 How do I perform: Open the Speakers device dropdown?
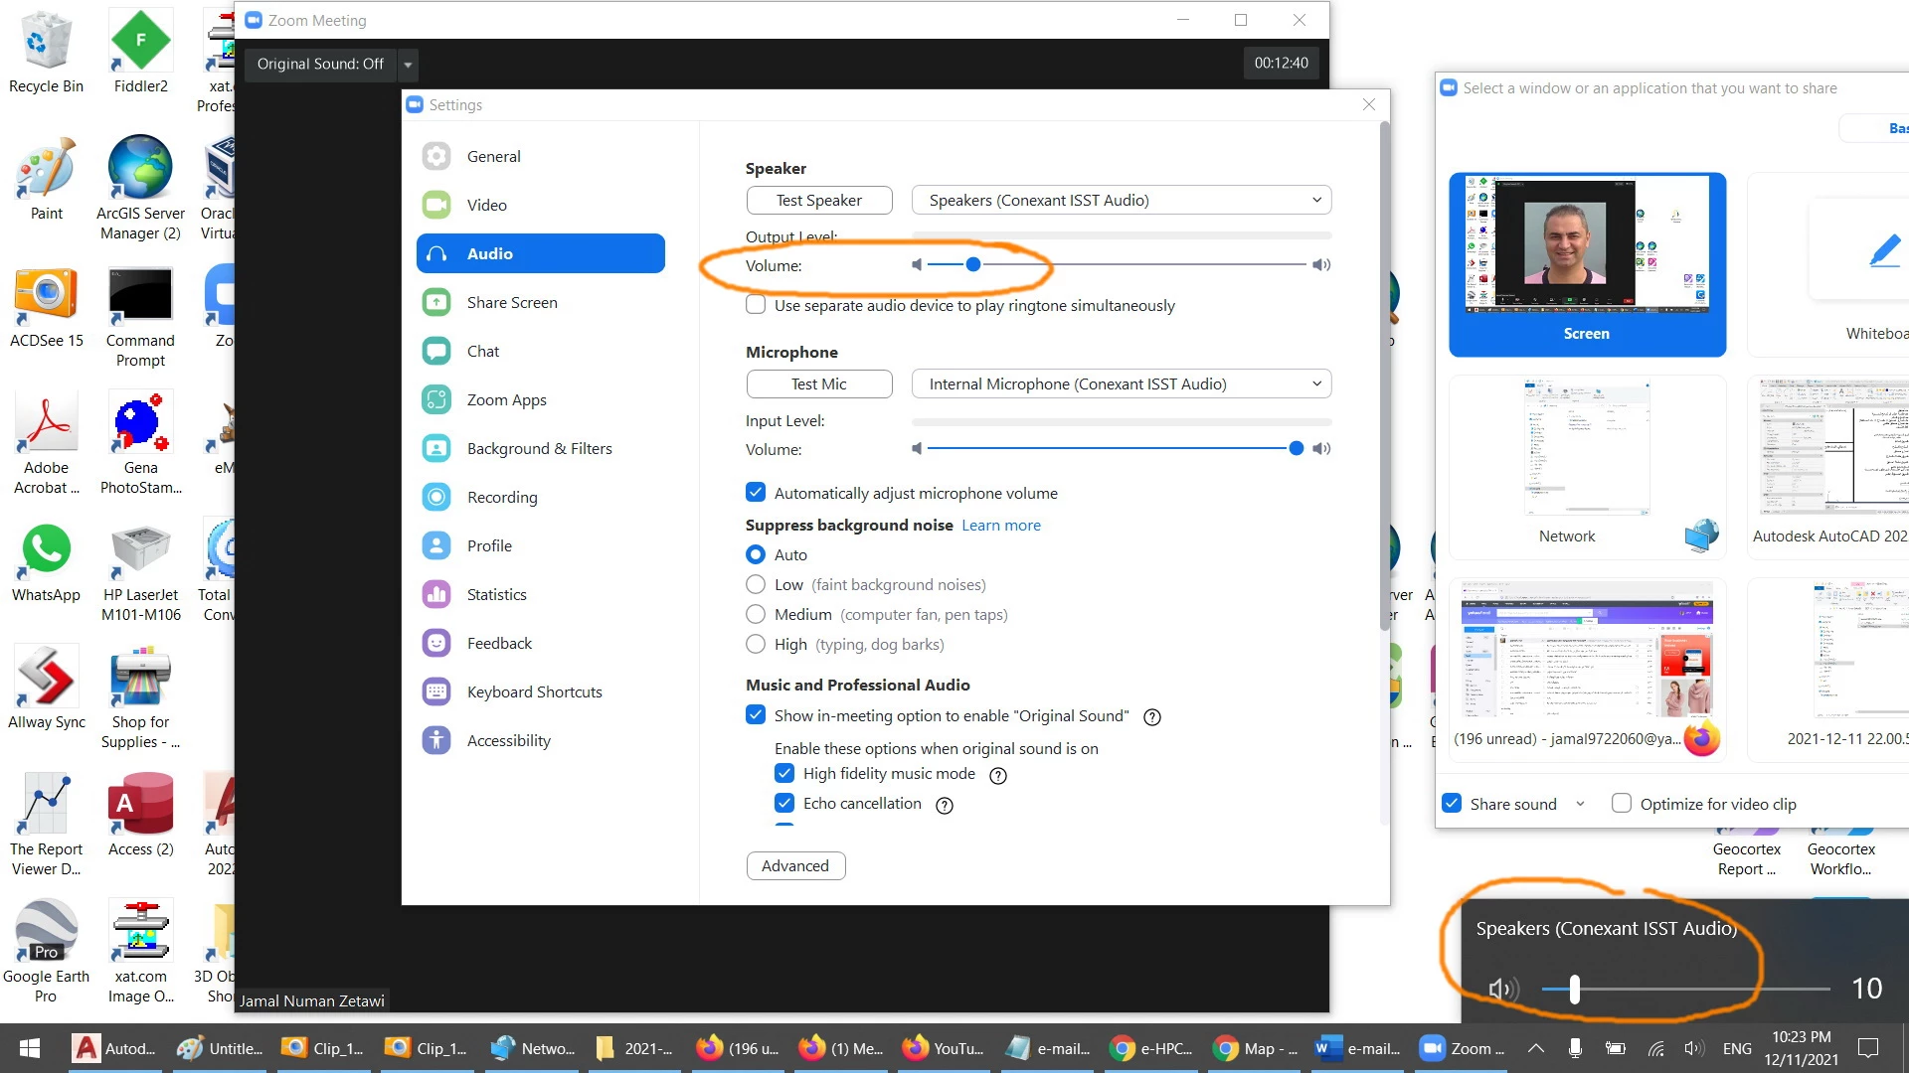click(1121, 200)
